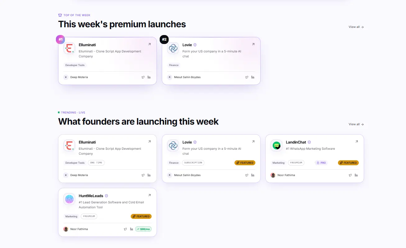The width and height of the screenshot is (406, 248).
Task: Click the #1 rank badge
Action: pos(61,39)
